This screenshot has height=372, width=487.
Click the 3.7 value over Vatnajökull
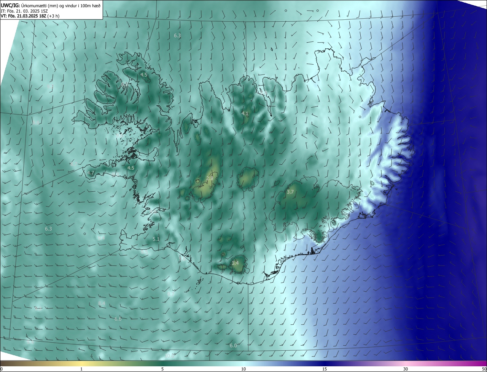[x=290, y=192]
